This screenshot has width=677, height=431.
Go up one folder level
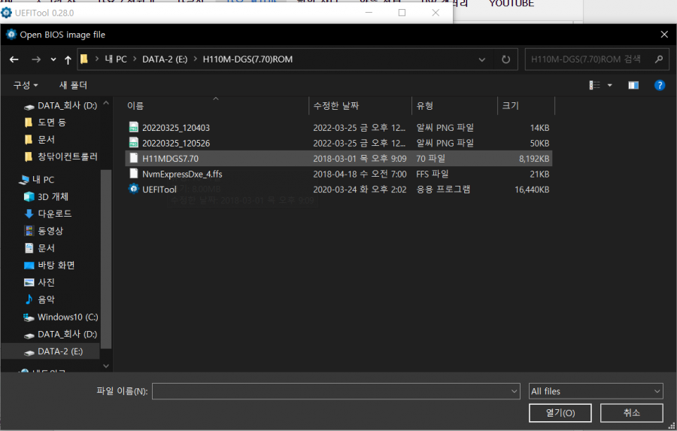point(68,59)
